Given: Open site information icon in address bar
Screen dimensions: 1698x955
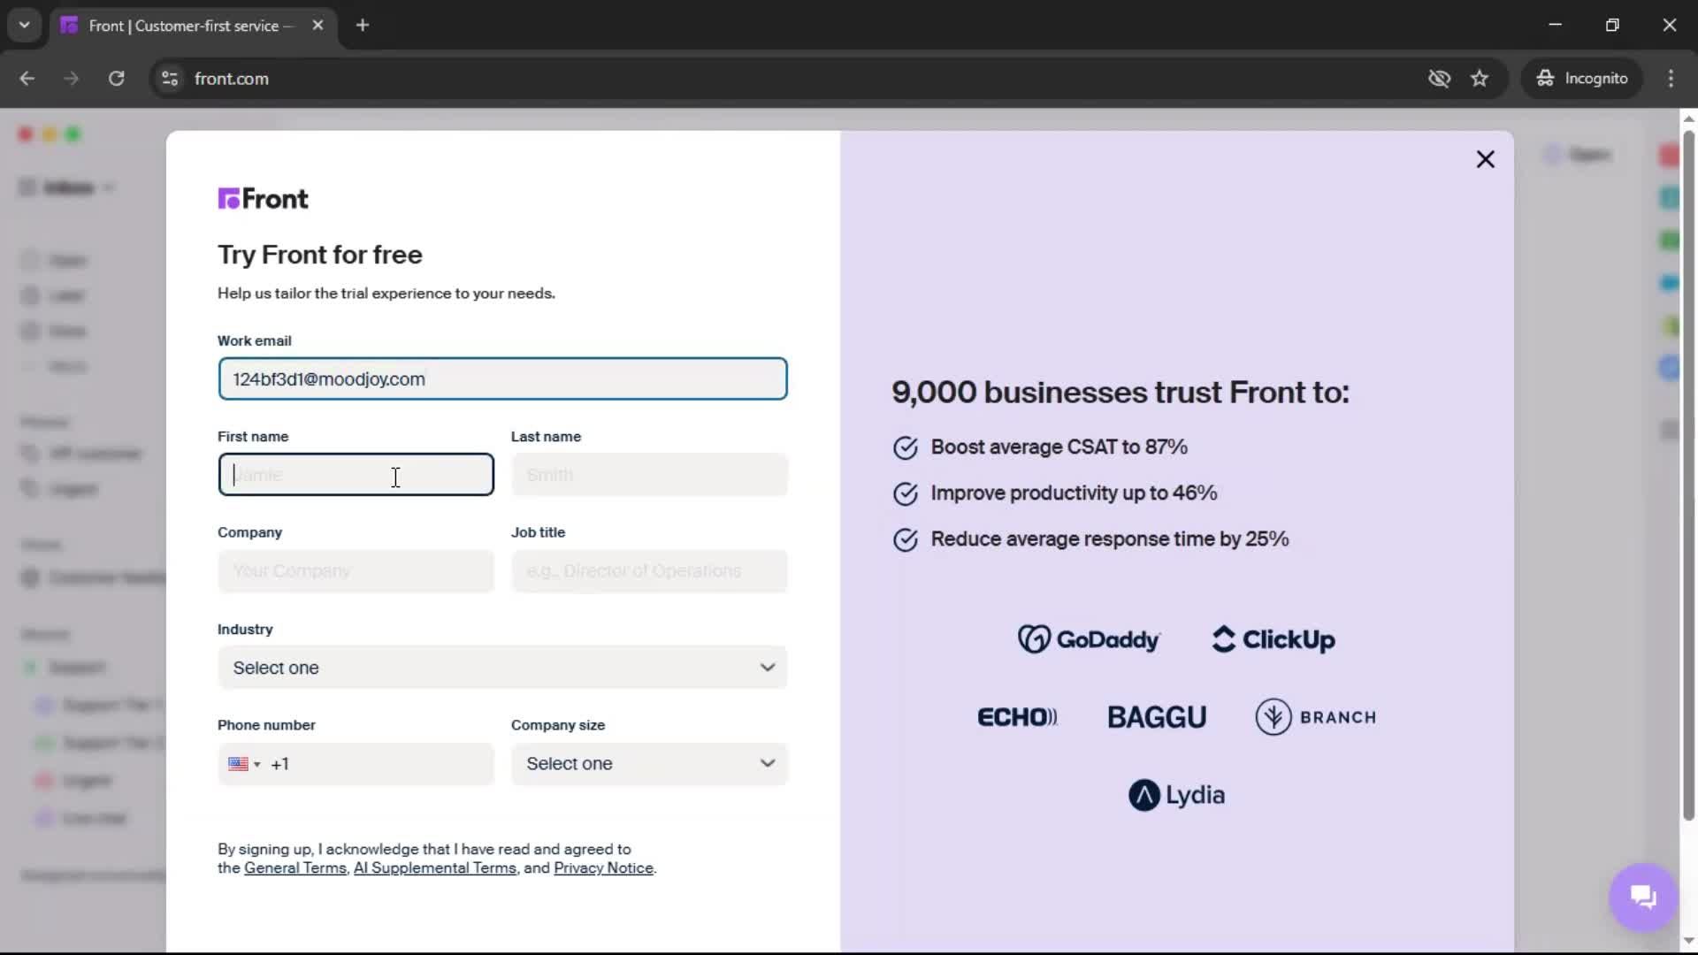Looking at the screenshot, I should pyautogui.click(x=170, y=79).
